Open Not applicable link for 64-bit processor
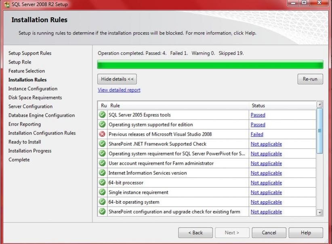The height and width of the screenshot is (244, 332). [266, 182]
